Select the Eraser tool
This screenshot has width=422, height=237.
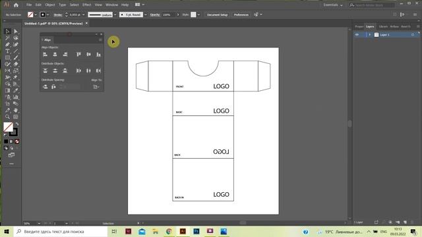click(16, 65)
